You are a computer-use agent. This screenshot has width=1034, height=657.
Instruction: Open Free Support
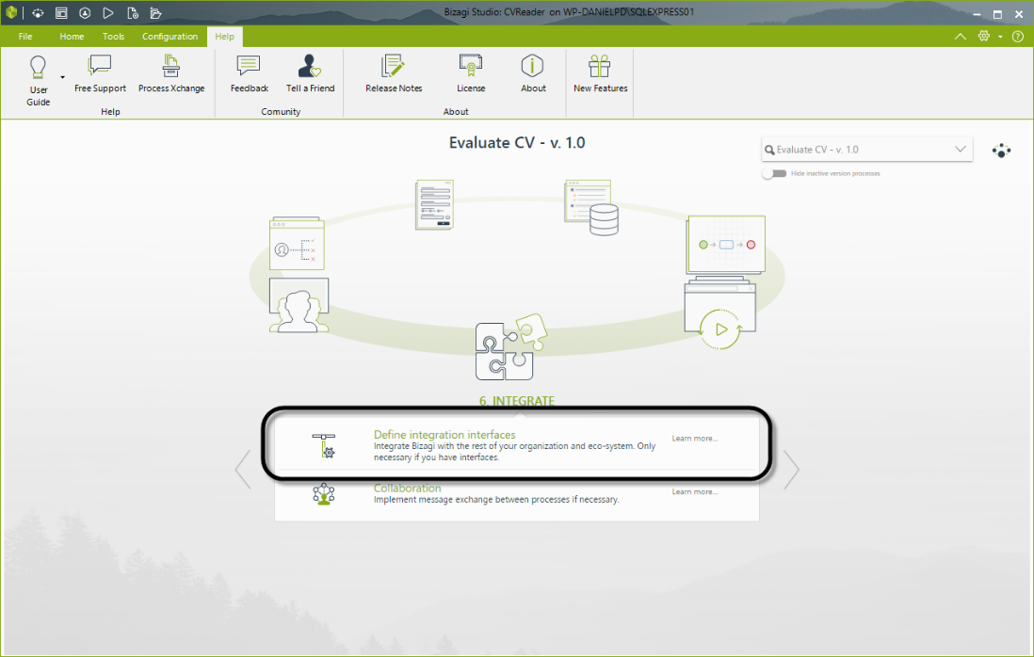[x=100, y=73]
